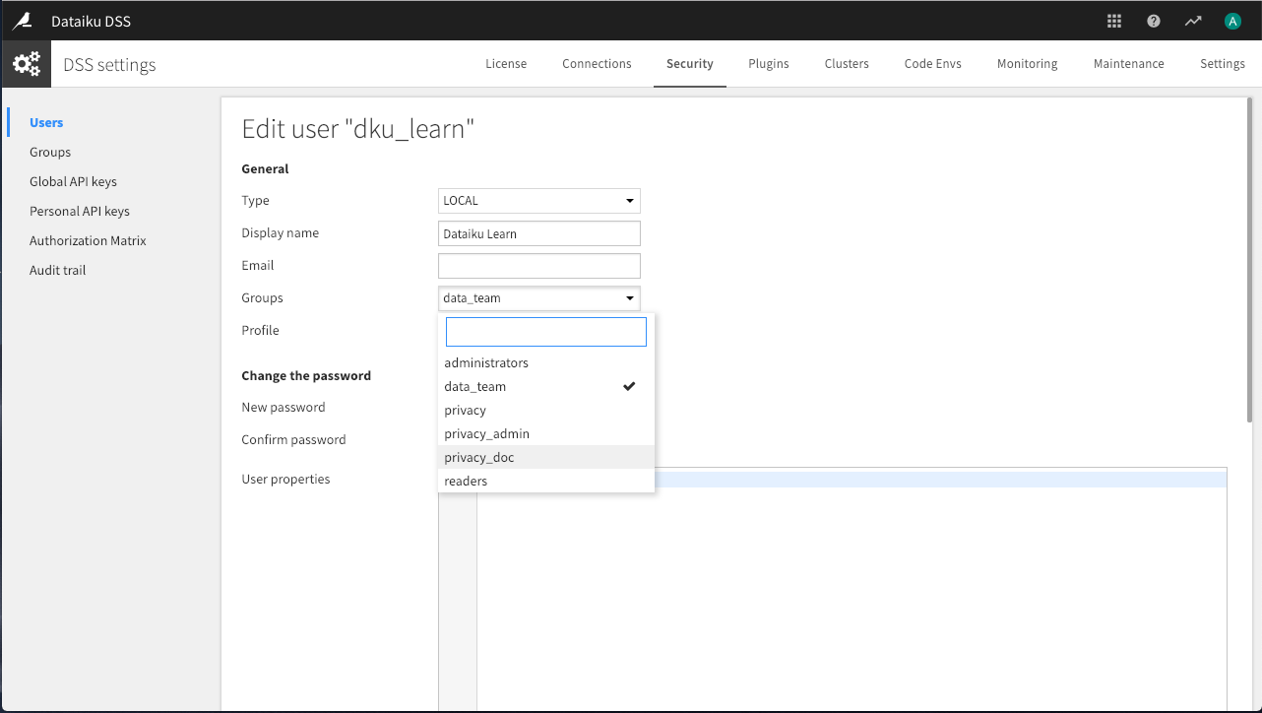Choose the privacy_admin group option

(x=546, y=434)
